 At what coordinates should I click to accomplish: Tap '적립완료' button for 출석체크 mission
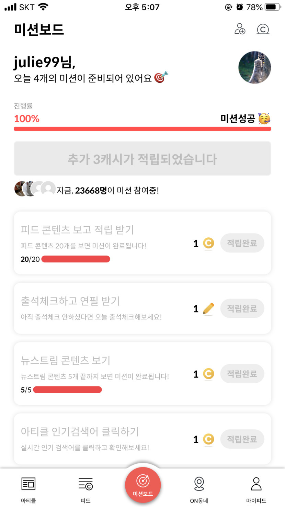pos(242,308)
